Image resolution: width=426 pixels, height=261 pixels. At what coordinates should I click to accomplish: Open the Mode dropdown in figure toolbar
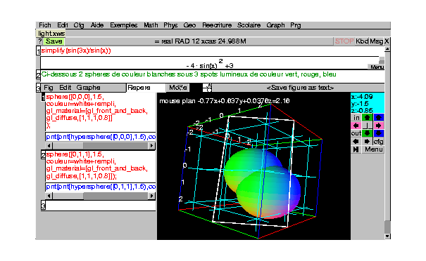[x=177, y=88]
